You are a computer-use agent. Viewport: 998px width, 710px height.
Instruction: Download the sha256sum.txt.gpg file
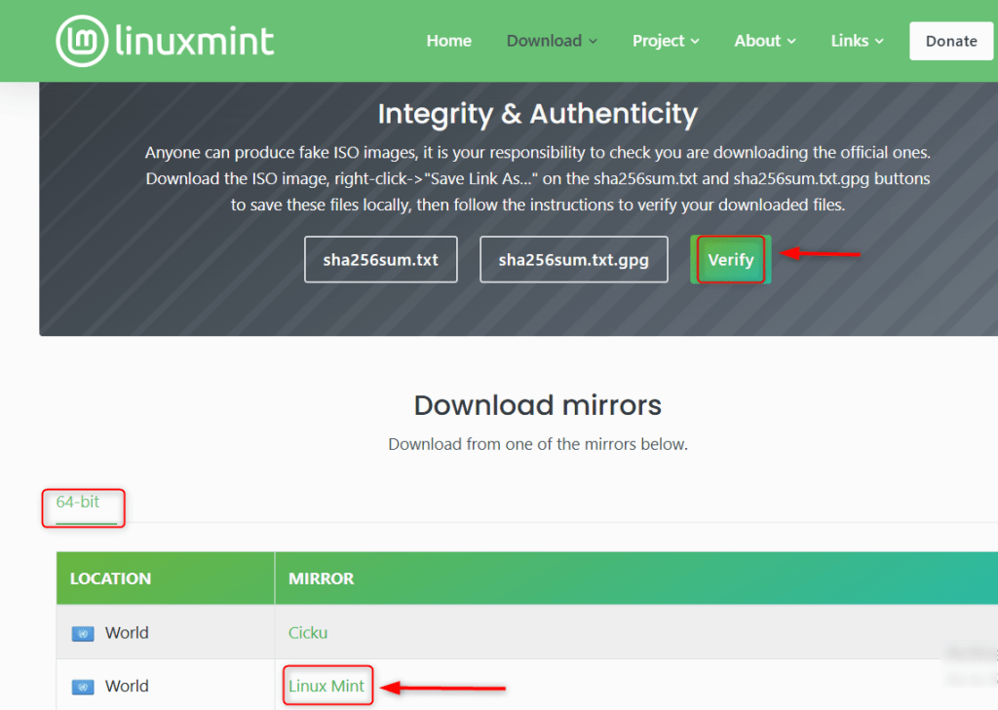(573, 259)
